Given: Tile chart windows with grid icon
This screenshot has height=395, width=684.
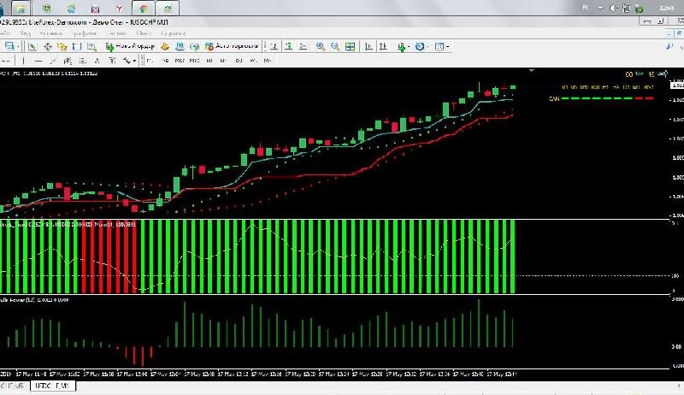Looking at the screenshot, I should click(350, 46).
